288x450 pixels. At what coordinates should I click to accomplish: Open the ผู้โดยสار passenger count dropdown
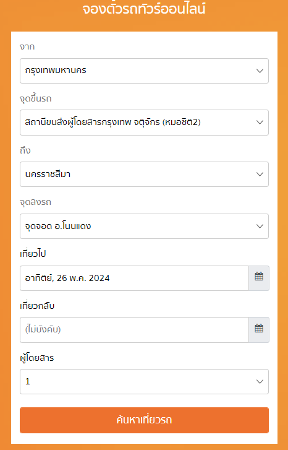144,381
